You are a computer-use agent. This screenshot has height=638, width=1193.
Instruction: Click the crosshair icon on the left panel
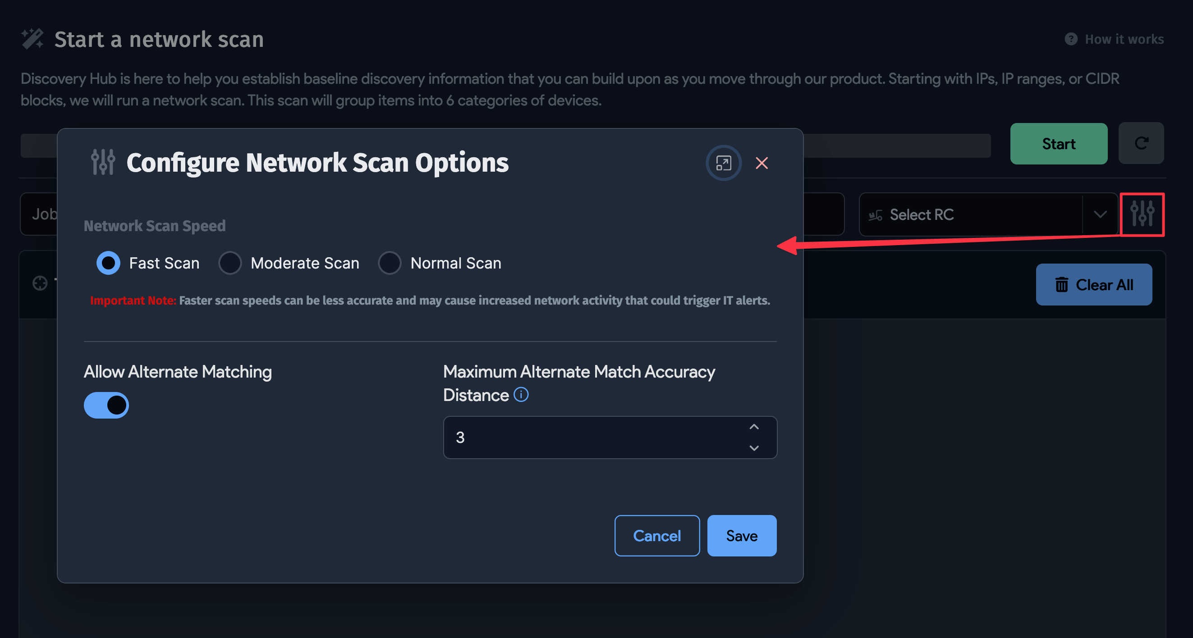[39, 283]
